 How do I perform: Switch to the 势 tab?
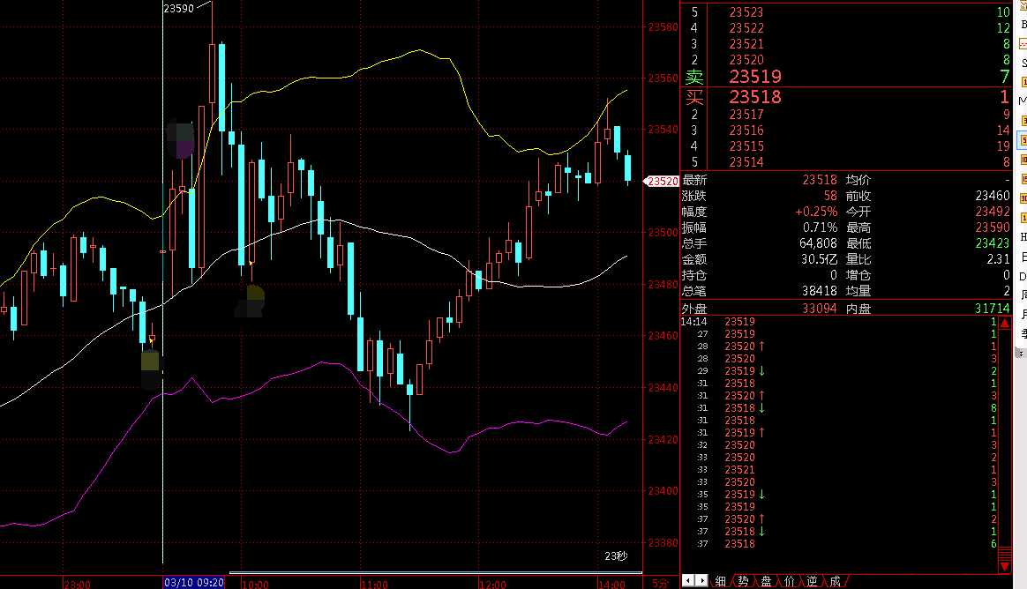pos(744,581)
